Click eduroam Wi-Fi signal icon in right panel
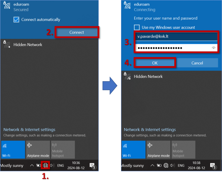 pos(127,5)
